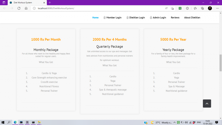Open the tab actions menu icon

click(4, 2)
